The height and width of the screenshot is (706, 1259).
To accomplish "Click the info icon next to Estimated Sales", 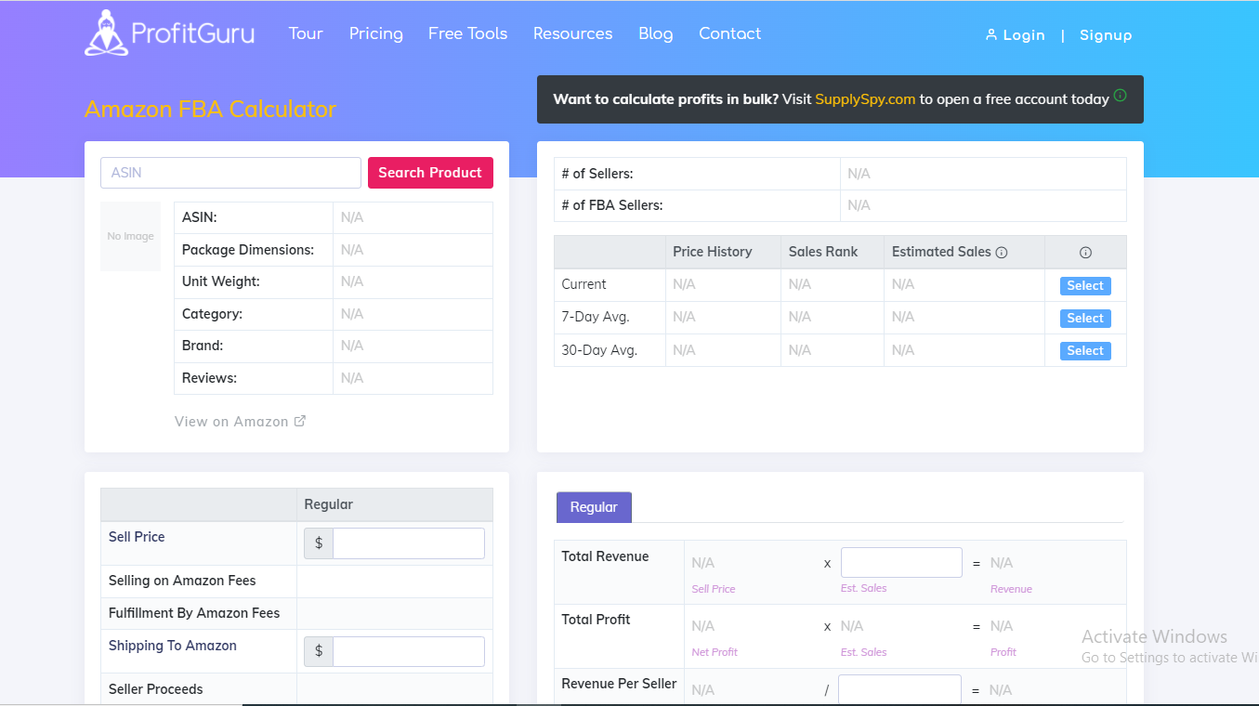I will pyautogui.click(x=1002, y=253).
